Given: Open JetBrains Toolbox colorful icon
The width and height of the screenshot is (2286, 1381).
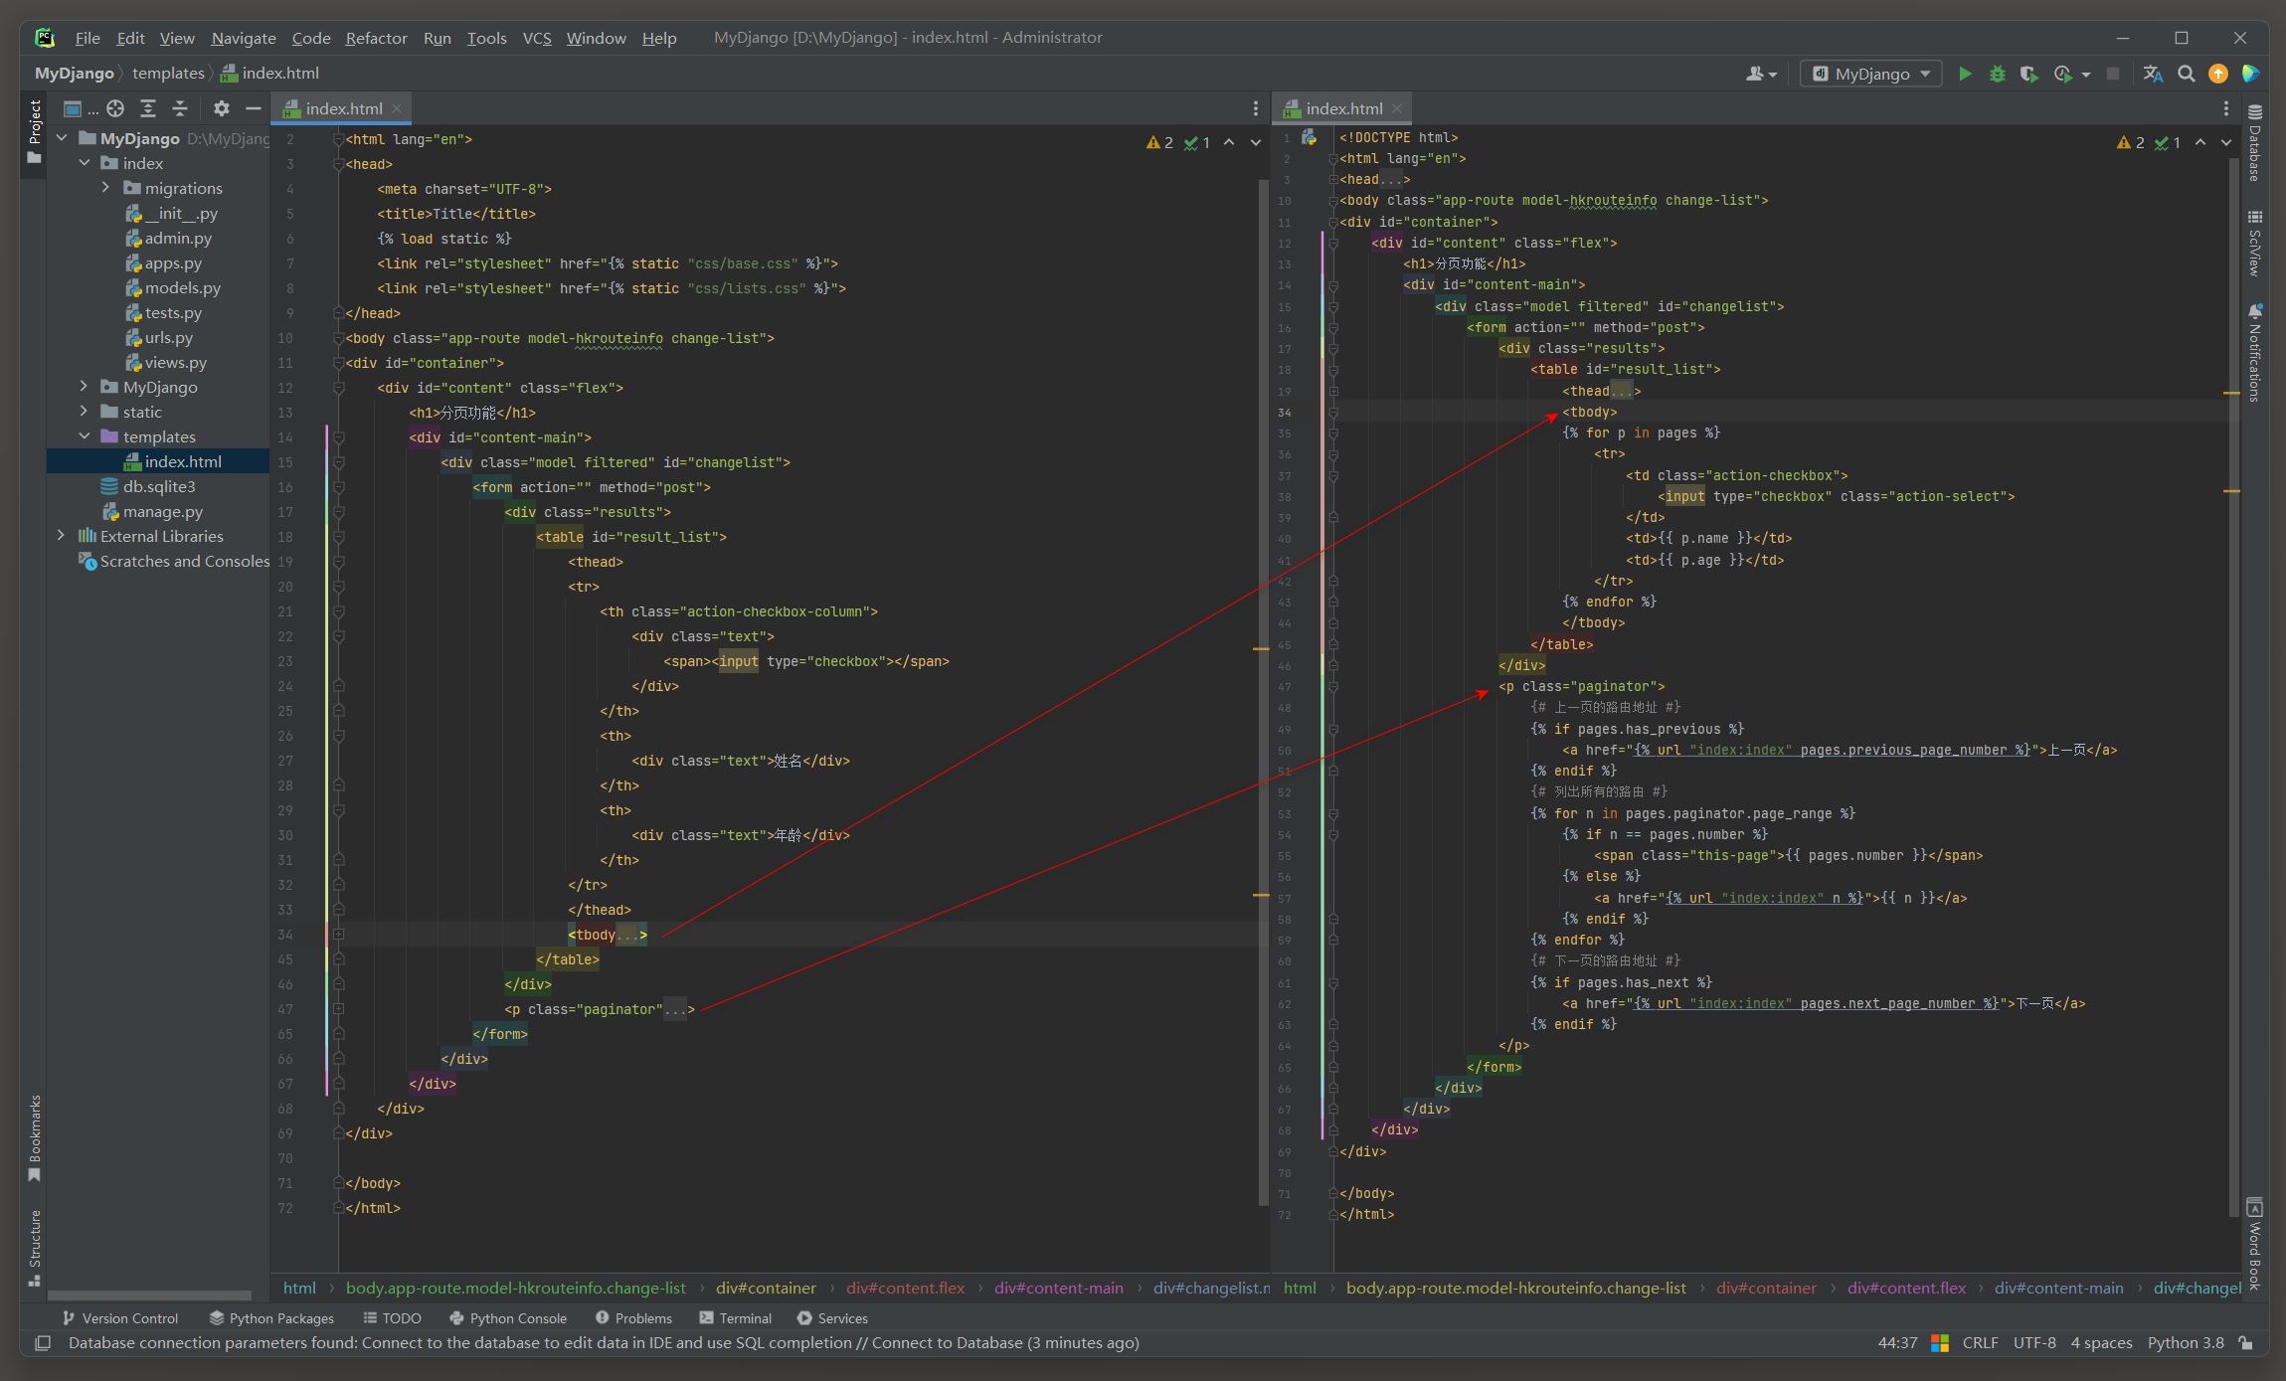Looking at the screenshot, I should (2250, 74).
